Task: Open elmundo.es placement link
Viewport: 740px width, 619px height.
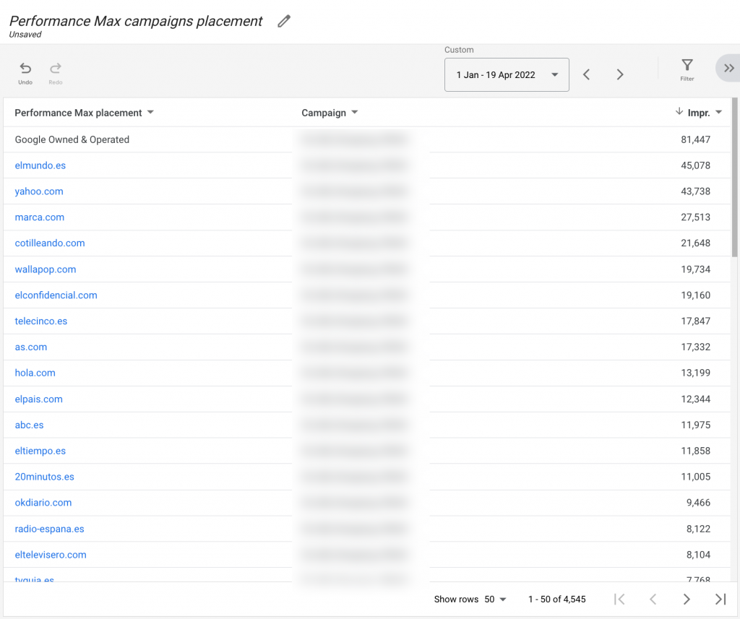Action: click(40, 165)
